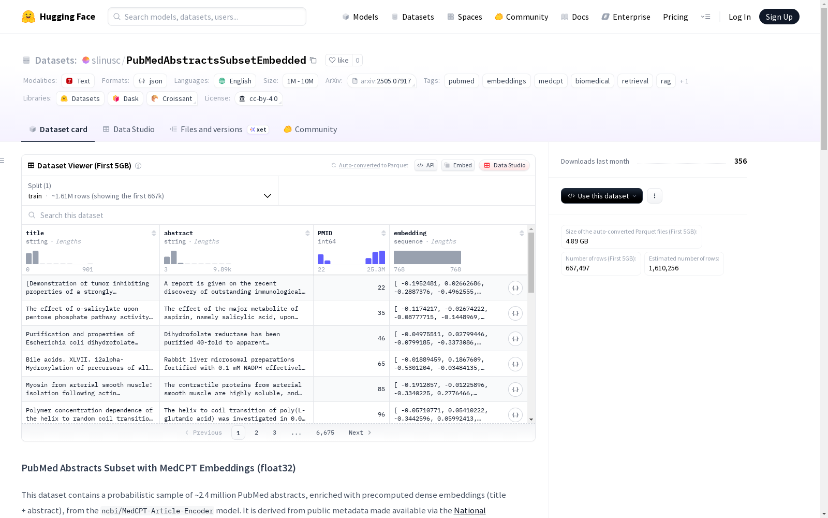The width and height of the screenshot is (828, 518).
Task: Click the rag tag
Action: [x=666, y=81]
